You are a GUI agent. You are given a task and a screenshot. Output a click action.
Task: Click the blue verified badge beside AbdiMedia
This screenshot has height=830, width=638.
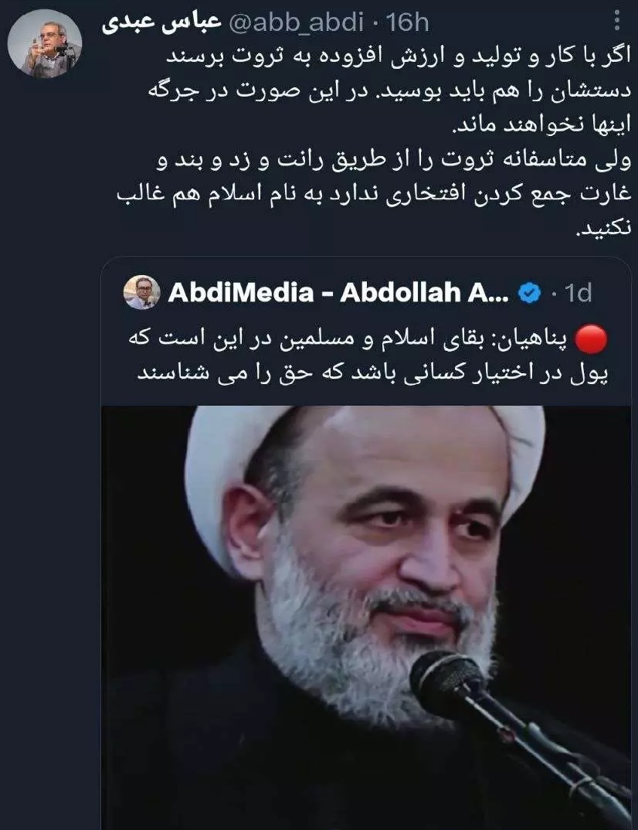[529, 293]
